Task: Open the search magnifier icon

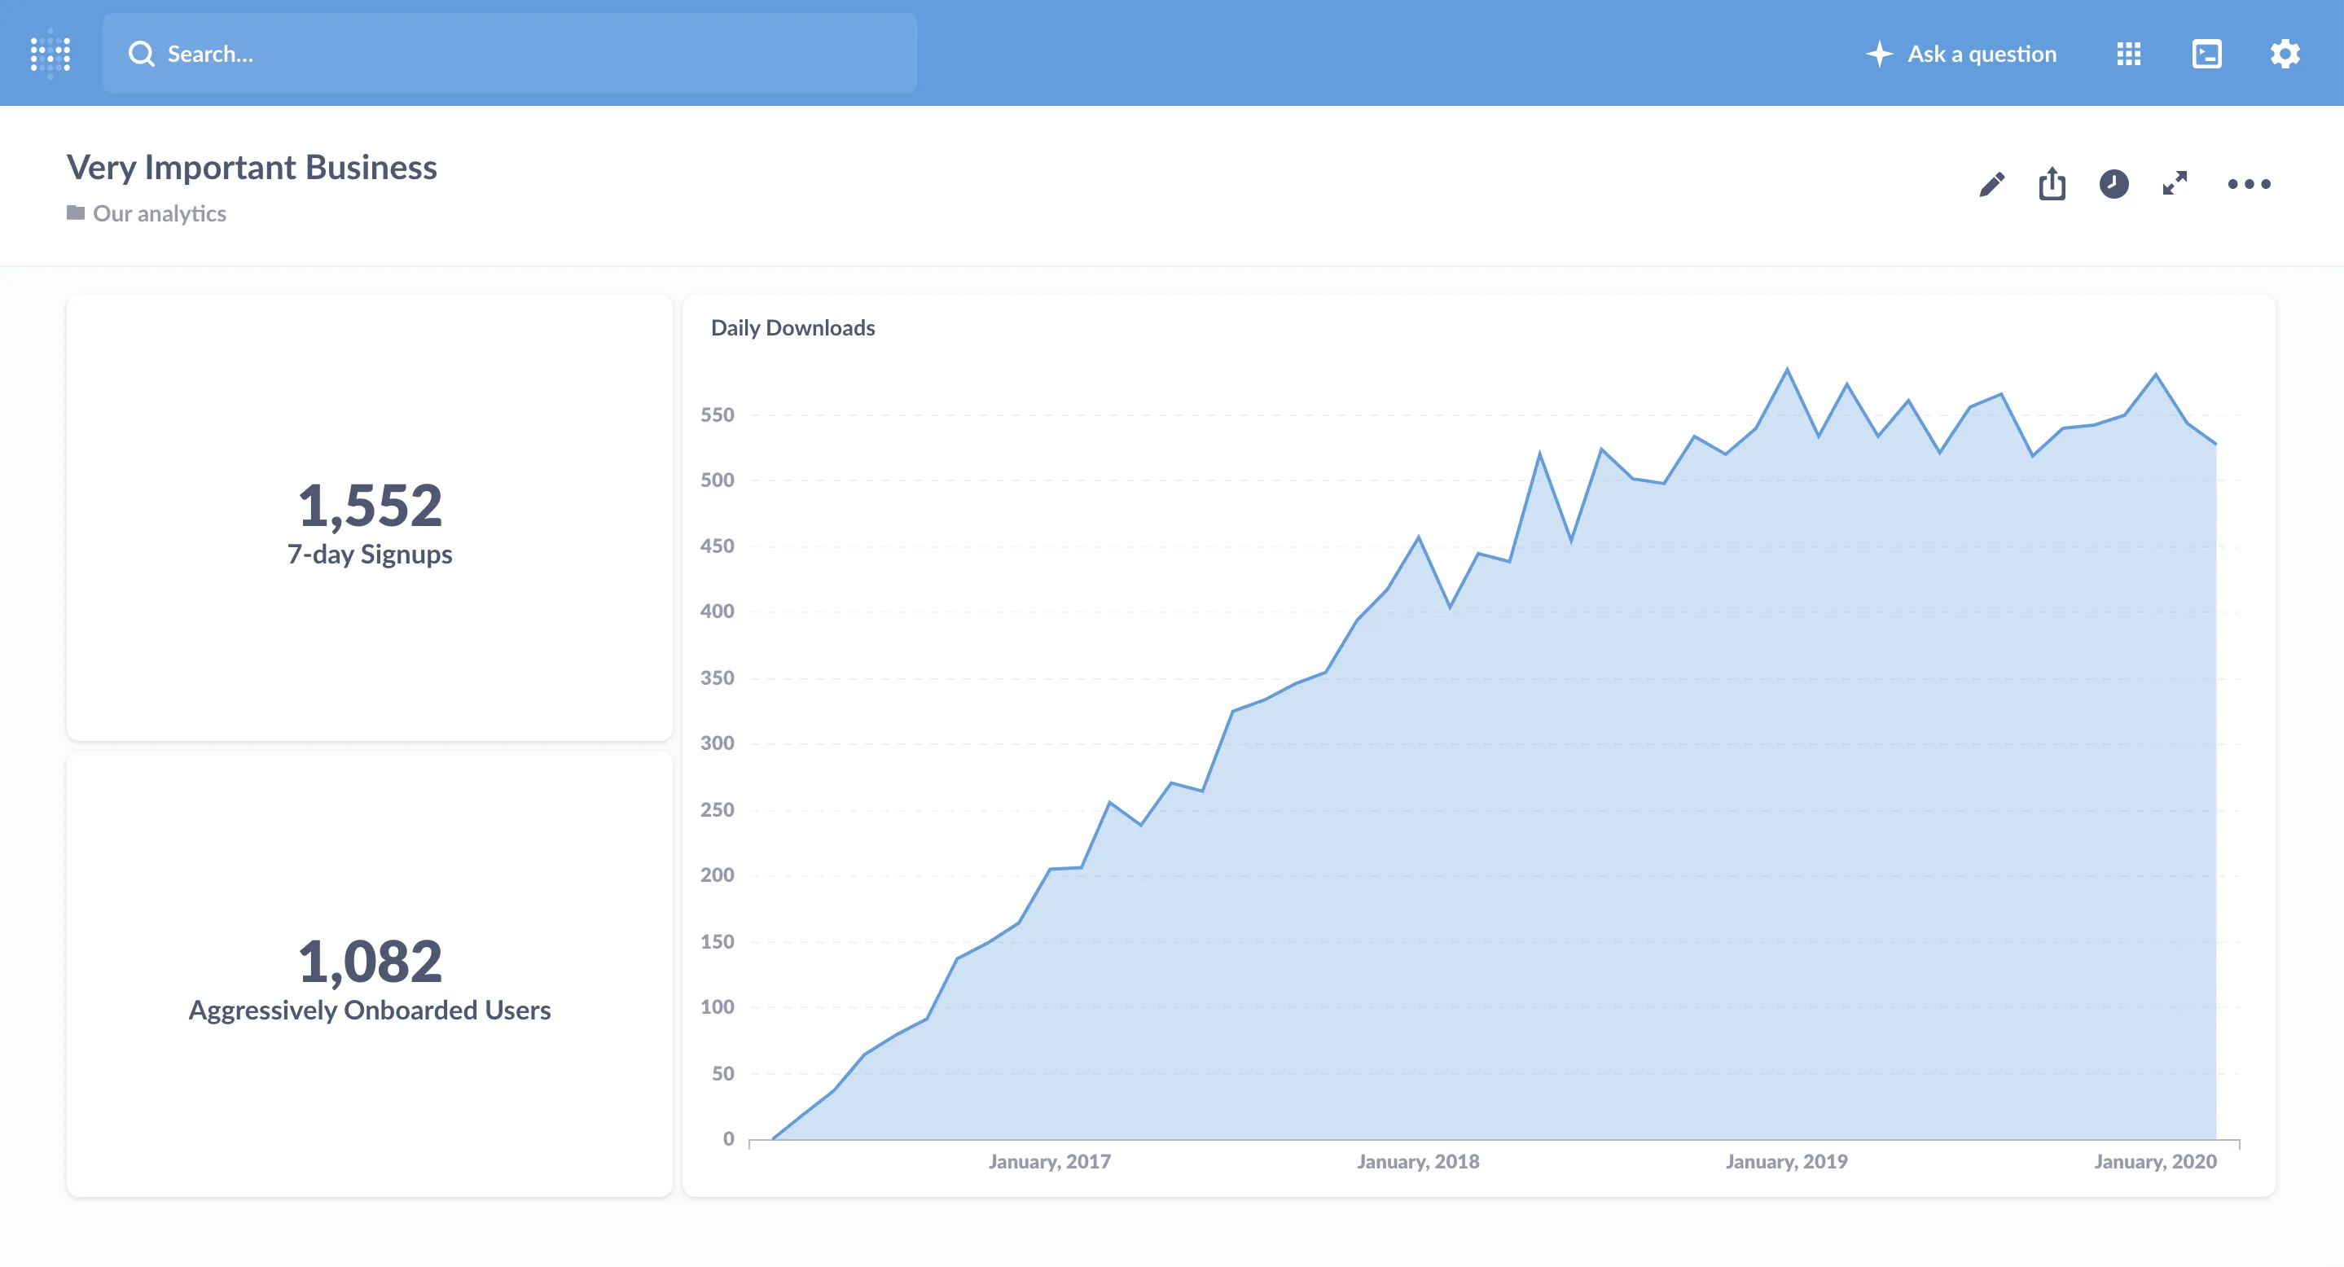Action: click(x=142, y=54)
